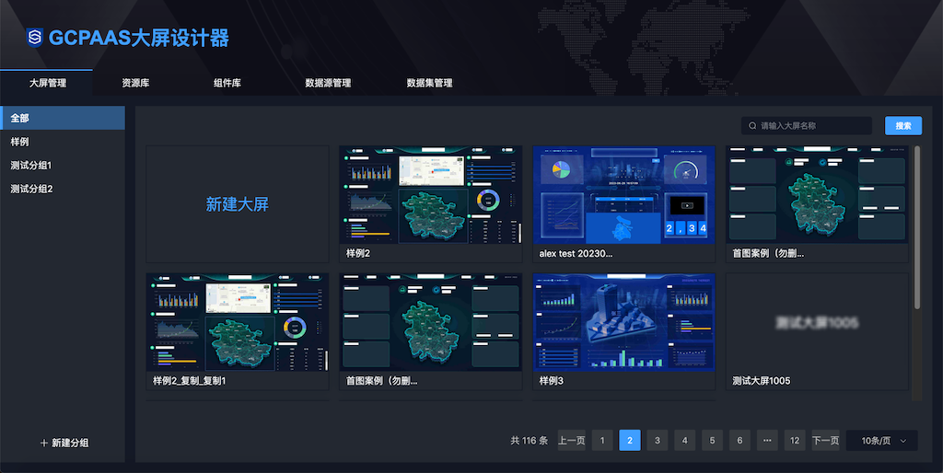Screen dimensions: 943x473
Task: Go to the 数据源管理 tab
Action: pyautogui.click(x=328, y=83)
